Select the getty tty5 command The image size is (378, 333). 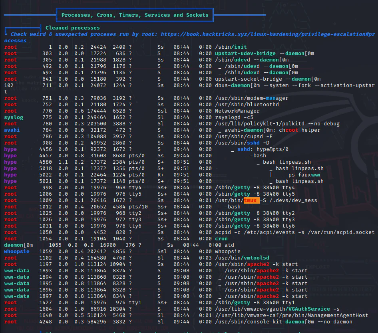coord(255,194)
